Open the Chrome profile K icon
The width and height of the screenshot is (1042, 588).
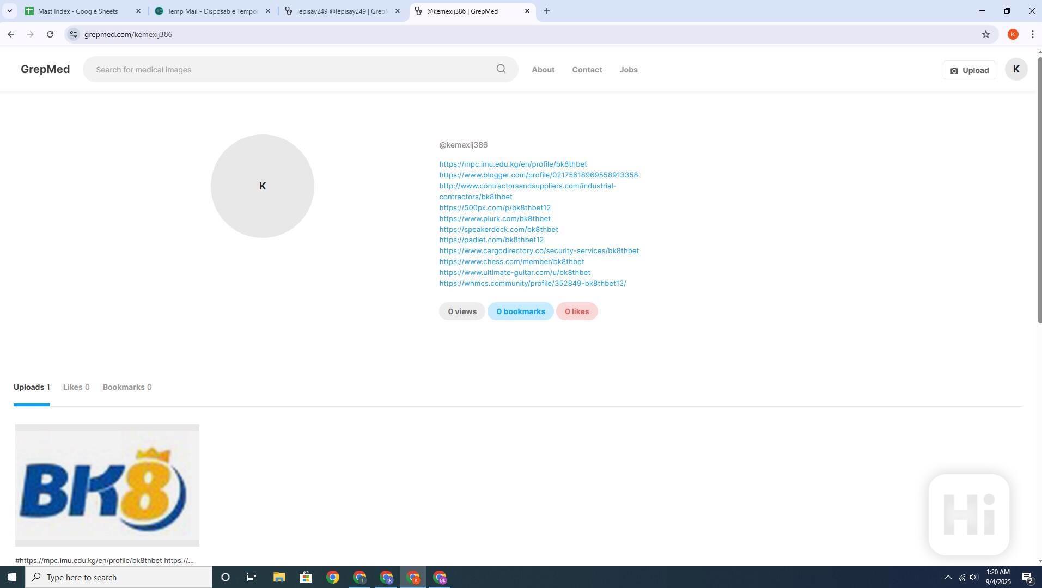(x=1013, y=34)
